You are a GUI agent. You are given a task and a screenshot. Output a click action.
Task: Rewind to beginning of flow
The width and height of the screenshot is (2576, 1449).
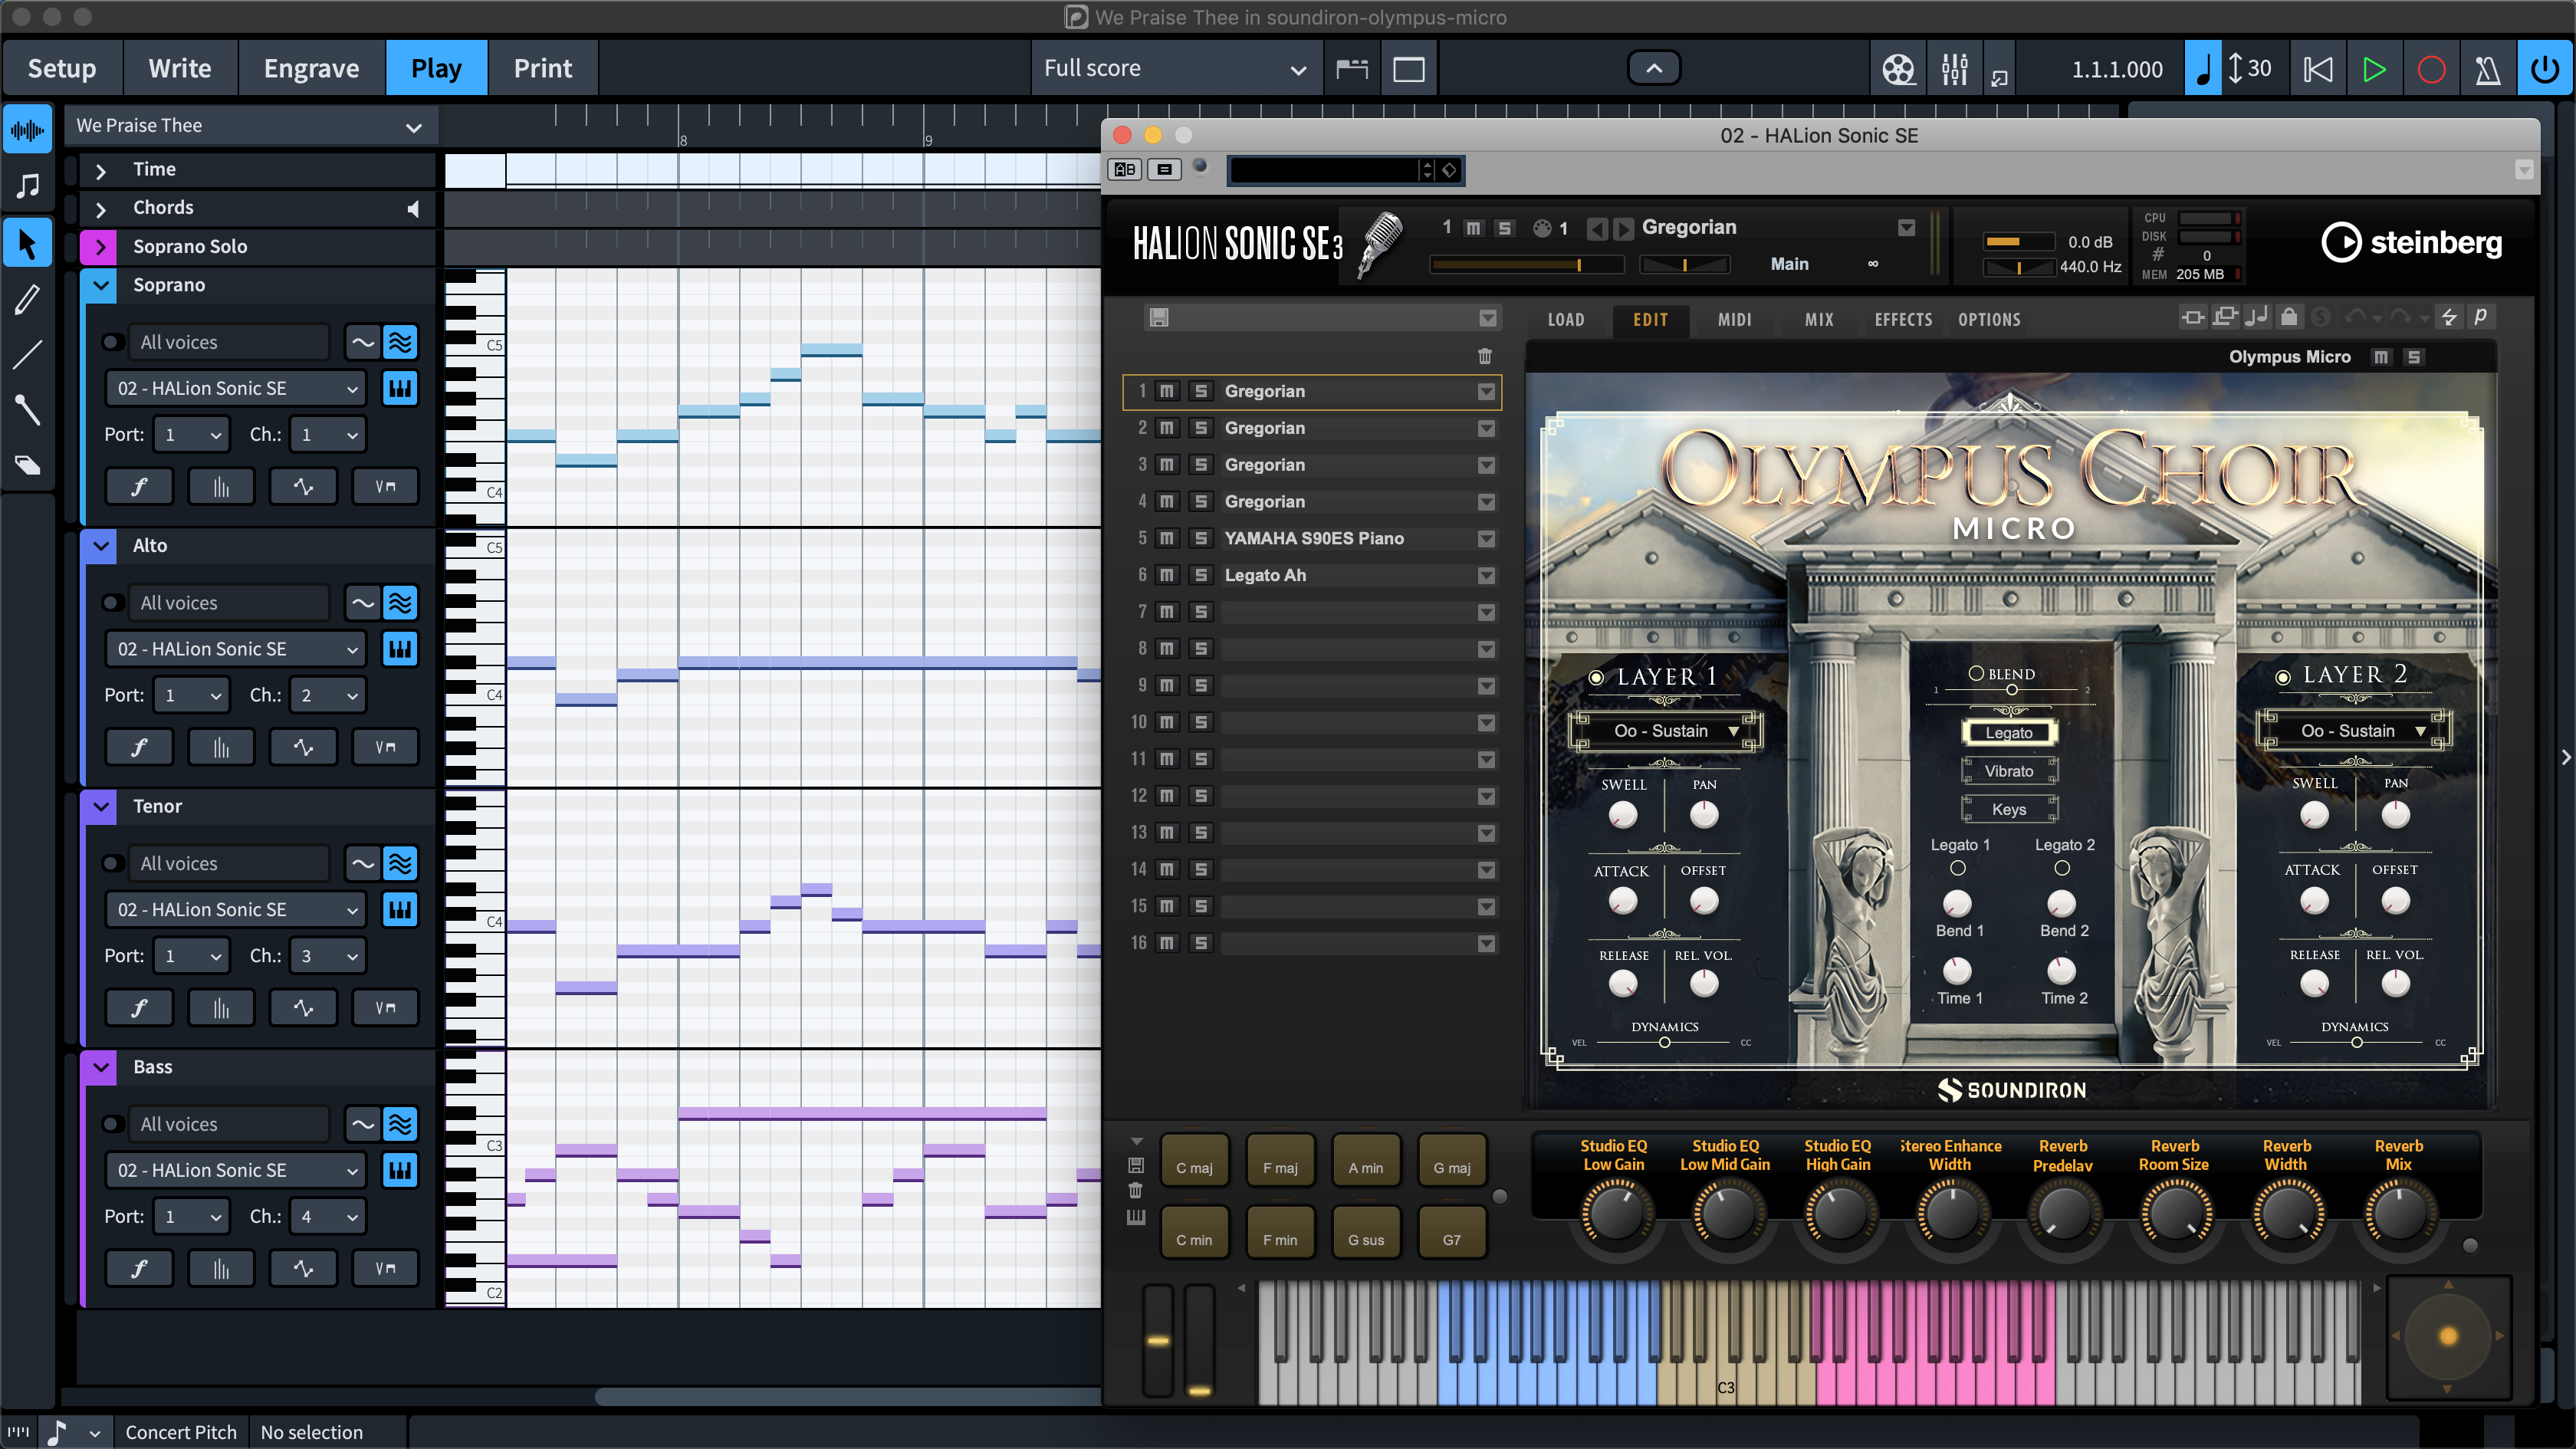(x=2317, y=69)
